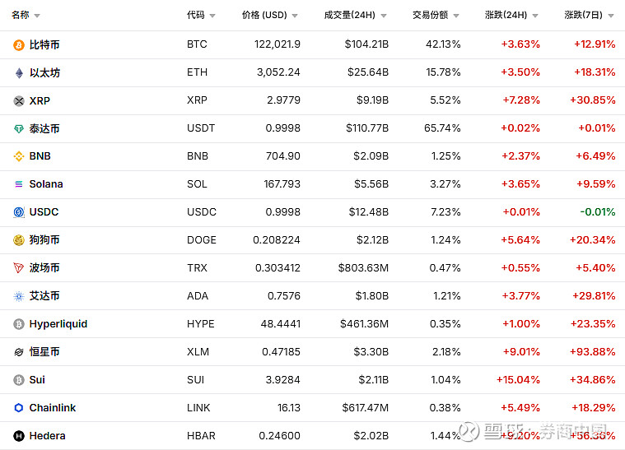625x450 pixels.
Task: Click the Solana logo icon
Action: [19, 184]
